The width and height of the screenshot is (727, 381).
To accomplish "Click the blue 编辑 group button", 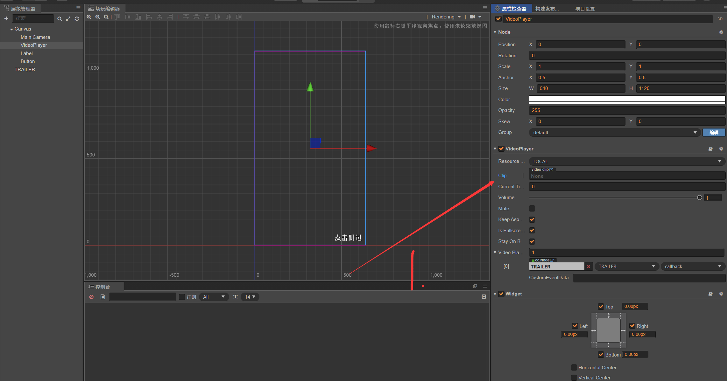I will click(714, 133).
